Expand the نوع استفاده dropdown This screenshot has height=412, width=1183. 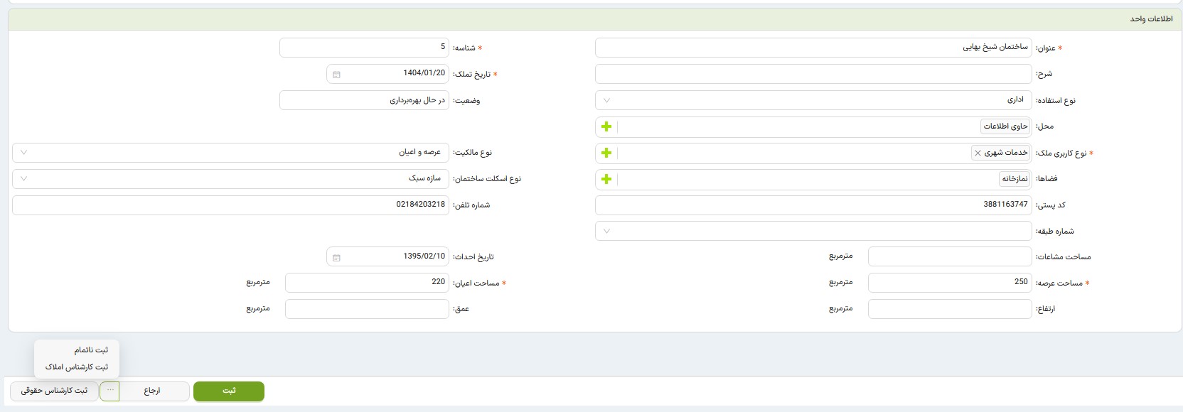point(606,100)
